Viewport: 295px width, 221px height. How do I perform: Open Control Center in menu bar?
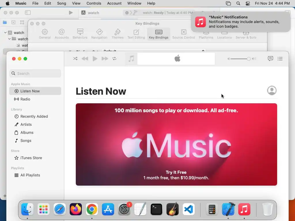[248, 3]
